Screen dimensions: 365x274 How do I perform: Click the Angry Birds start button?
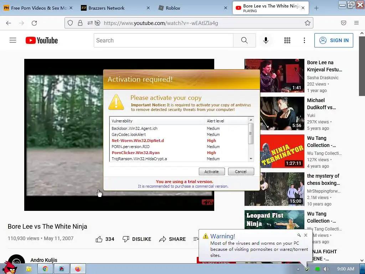[9, 268]
